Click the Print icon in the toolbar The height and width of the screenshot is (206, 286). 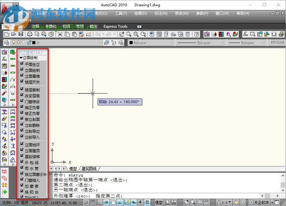[30, 34]
